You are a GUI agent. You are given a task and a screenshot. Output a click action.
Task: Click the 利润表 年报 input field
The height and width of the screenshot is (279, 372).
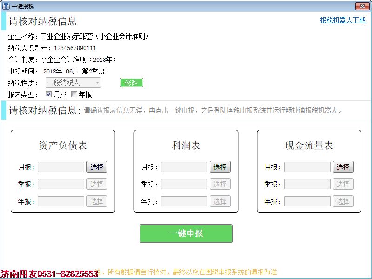(184, 201)
